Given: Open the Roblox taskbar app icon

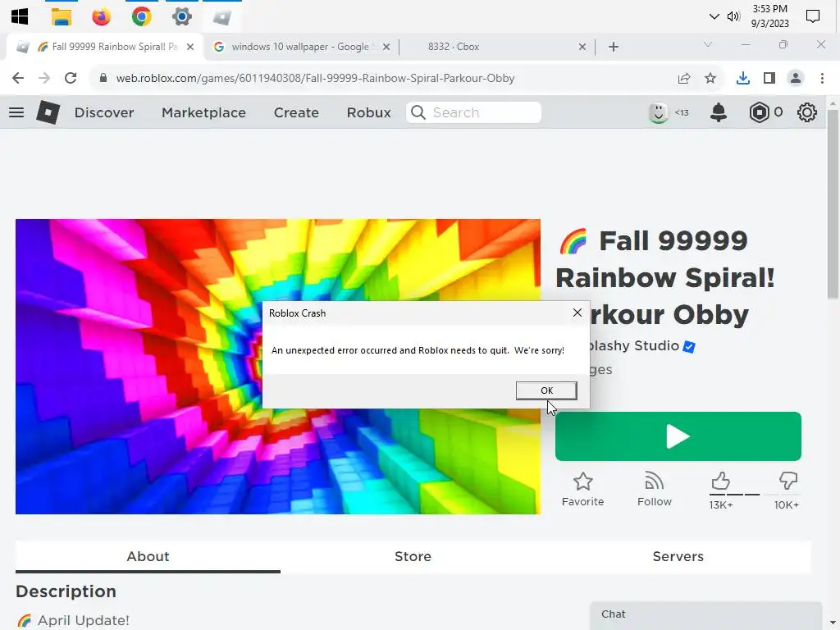Looking at the screenshot, I should click(221, 16).
